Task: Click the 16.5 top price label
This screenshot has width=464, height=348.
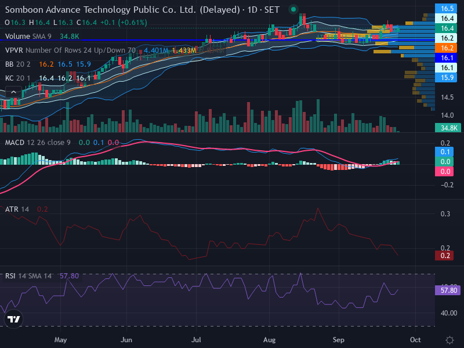Action: pyautogui.click(x=445, y=8)
